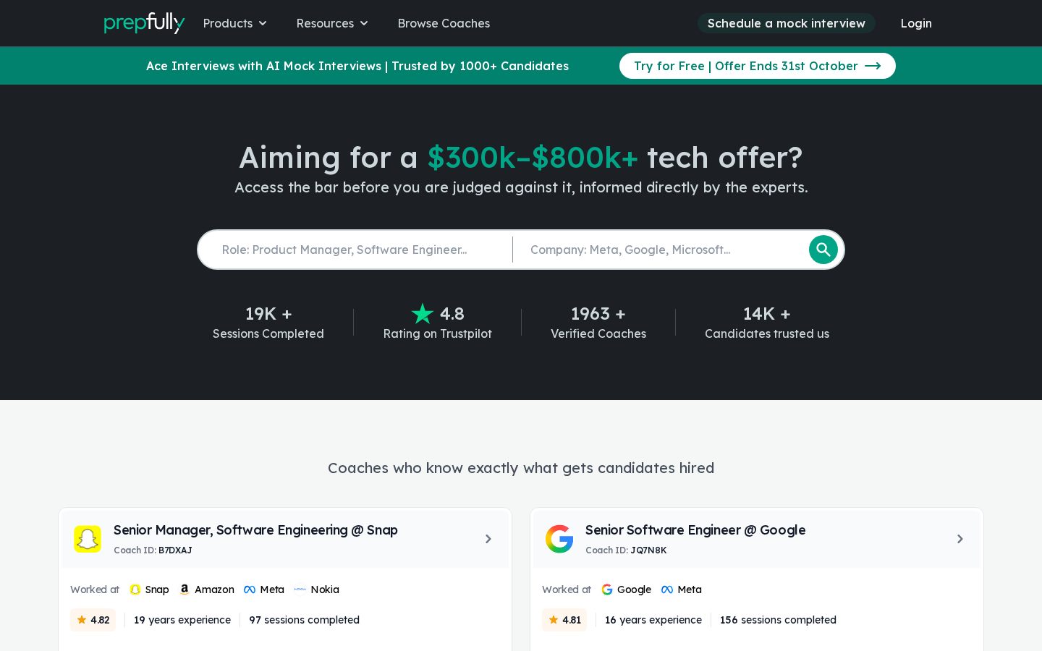Image resolution: width=1042 pixels, height=651 pixels.
Task: Open Senior Software Engineer @ Google
Action: (x=695, y=530)
